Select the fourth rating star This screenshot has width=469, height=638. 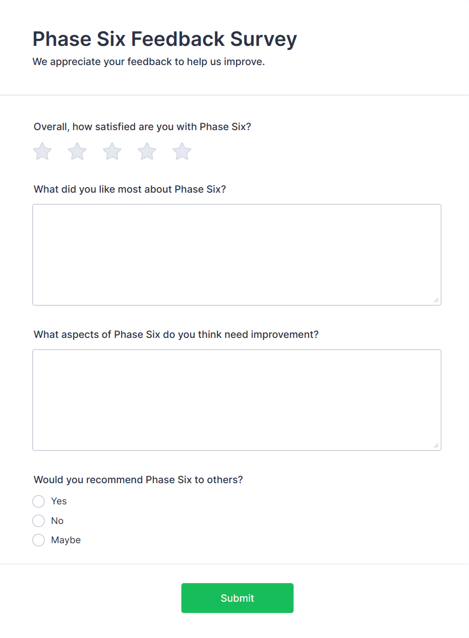click(147, 151)
